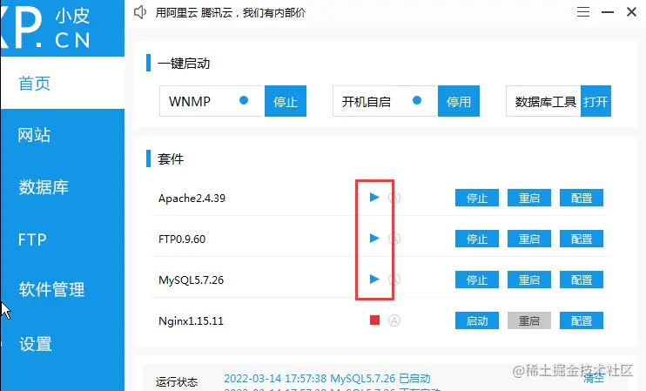Open the 首页 home tab
Image resolution: width=646 pixels, height=391 pixels.
(x=62, y=83)
